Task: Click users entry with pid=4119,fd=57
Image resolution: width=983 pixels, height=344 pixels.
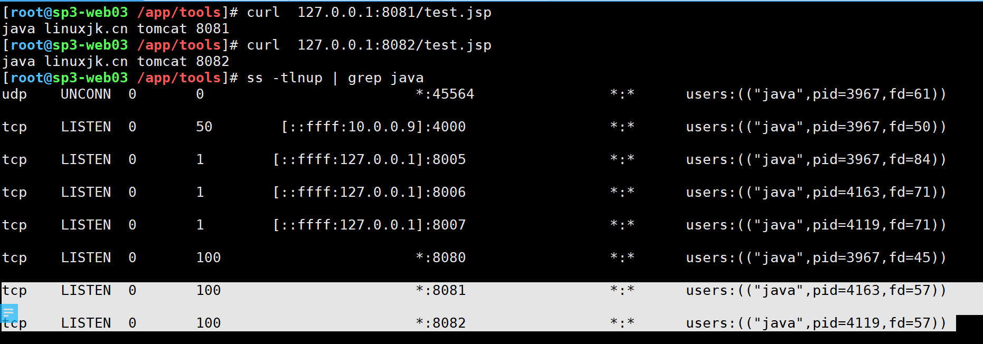Action: click(816, 323)
